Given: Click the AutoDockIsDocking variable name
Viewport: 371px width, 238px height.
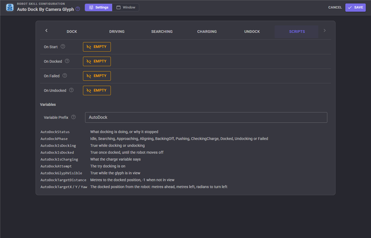Looking at the screenshot, I should coord(58,145).
